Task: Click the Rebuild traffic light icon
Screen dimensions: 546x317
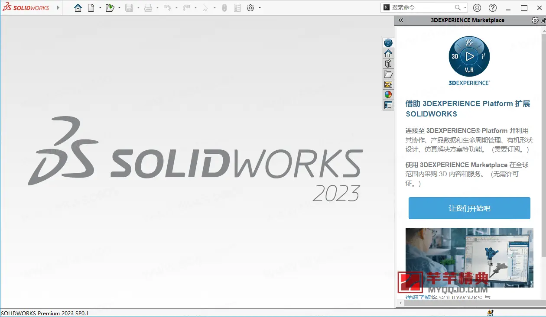Action: pos(224,7)
